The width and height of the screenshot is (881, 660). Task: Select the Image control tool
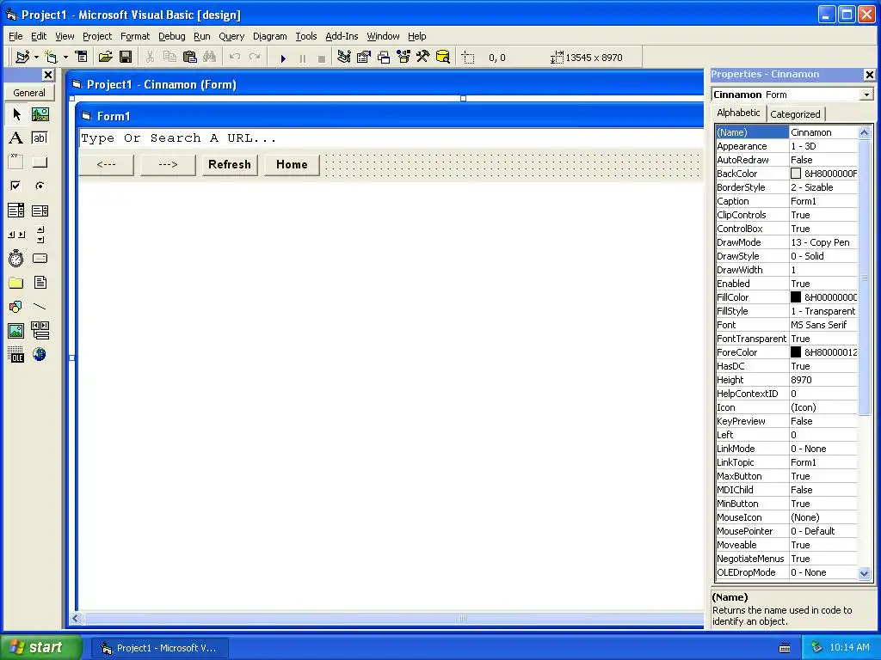click(x=16, y=331)
